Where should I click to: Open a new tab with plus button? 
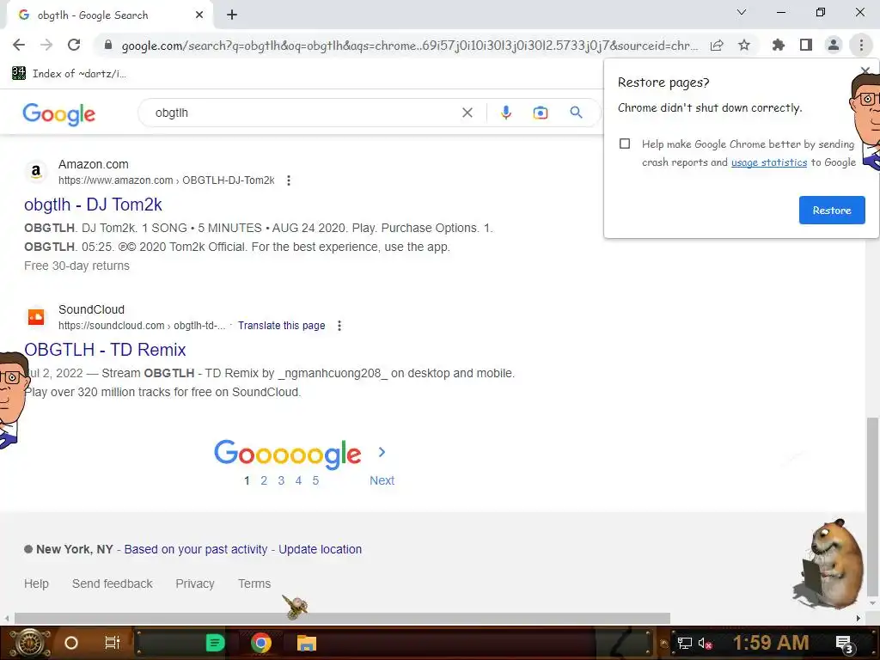(x=232, y=15)
